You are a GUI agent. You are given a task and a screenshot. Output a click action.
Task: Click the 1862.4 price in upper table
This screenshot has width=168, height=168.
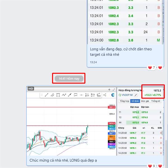pos(113,16)
